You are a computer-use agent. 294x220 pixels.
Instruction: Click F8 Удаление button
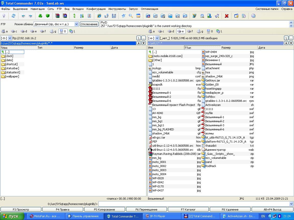point(230,210)
